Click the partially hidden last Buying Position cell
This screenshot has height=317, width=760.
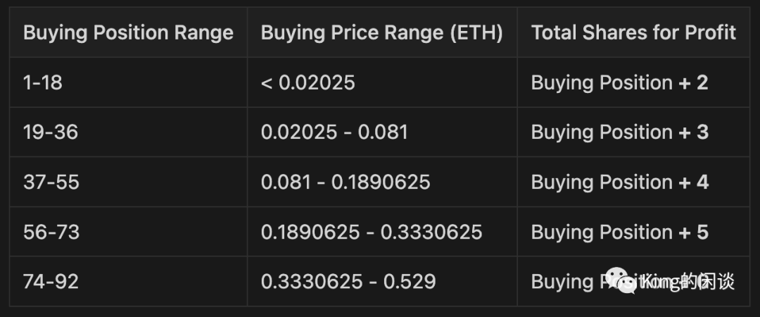(x=633, y=282)
